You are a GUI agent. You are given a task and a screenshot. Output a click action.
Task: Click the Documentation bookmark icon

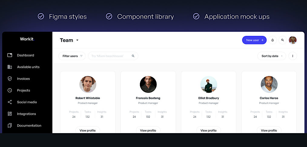coord(10,126)
